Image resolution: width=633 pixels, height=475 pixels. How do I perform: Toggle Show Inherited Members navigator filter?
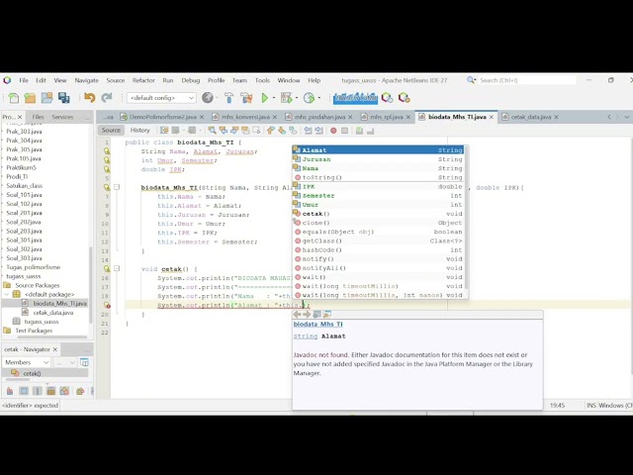[10, 391]
